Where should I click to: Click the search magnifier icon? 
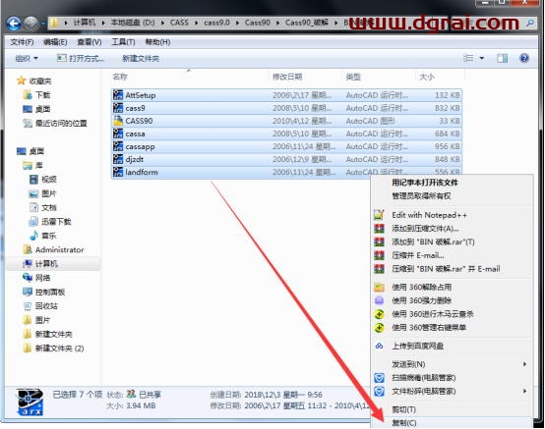click(x=530, y=23)
